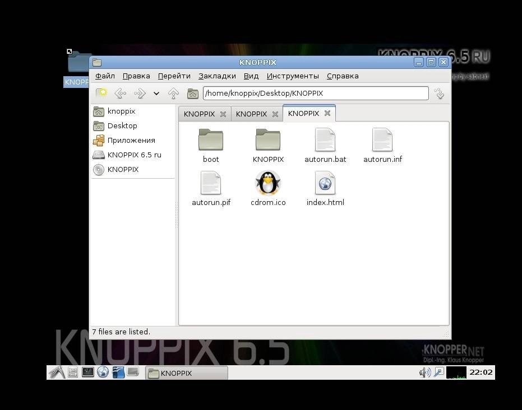This screenshot has width=522, height=410.
Task: Select the autorun.bat file icon
Action: (x=325, y=139)
